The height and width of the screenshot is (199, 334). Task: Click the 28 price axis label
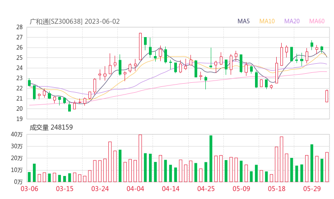point(19,27)
